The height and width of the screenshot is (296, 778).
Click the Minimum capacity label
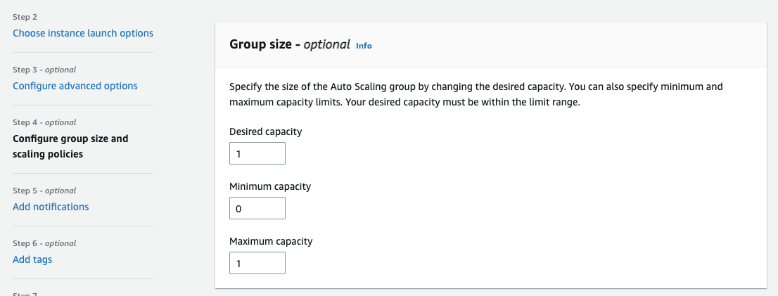(x=270, y=186)
